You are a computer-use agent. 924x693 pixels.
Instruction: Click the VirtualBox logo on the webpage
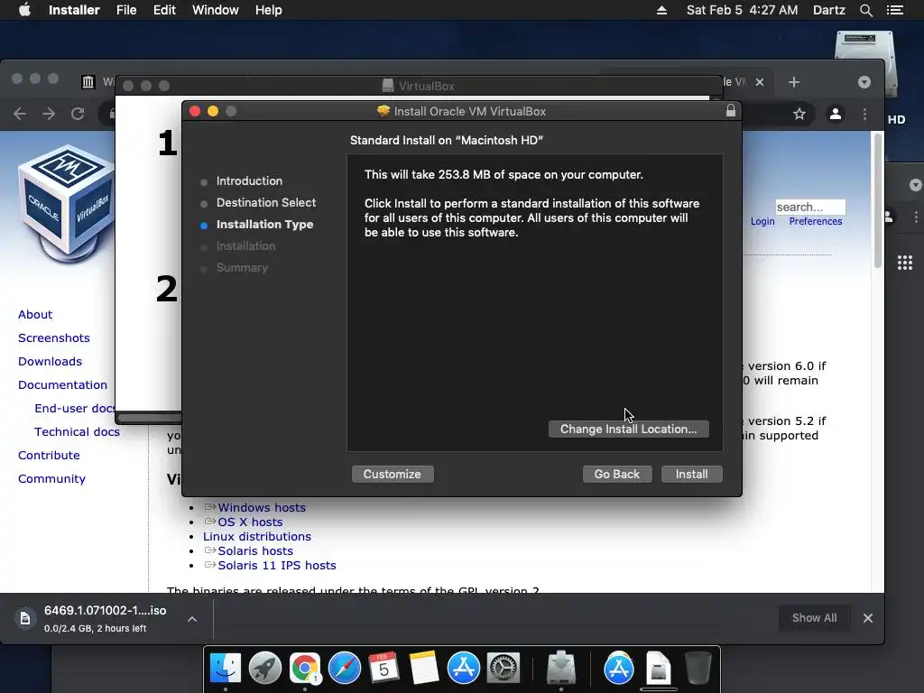[x=67, y=203]
